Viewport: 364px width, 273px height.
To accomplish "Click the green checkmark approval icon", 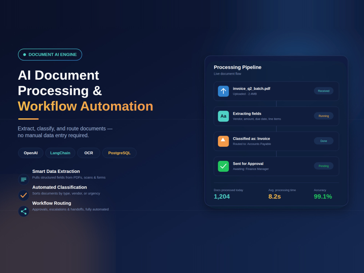I will tap(223, 166).
